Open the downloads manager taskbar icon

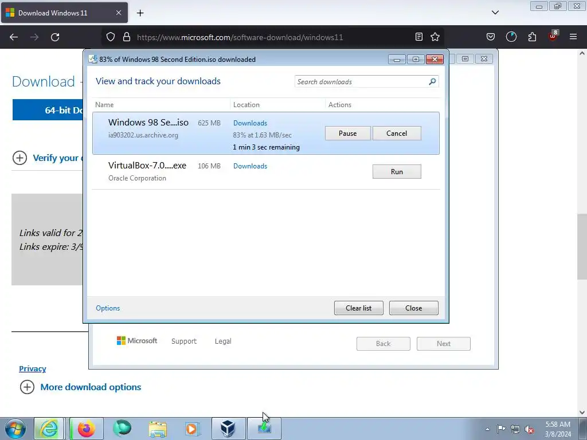(264, 429)
